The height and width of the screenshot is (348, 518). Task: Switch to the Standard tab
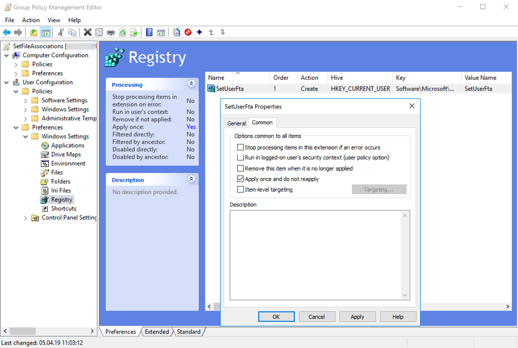[x=189, y=332]
